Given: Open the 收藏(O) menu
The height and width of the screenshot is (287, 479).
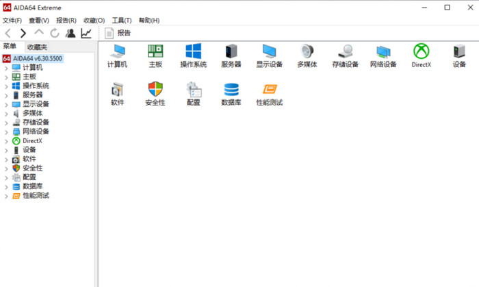Looking at the screenshot, I should pos(94,21).
